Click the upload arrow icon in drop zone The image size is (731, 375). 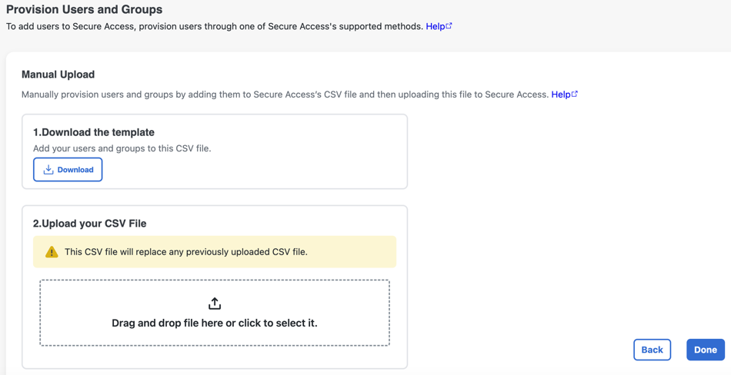click(215, 304)
